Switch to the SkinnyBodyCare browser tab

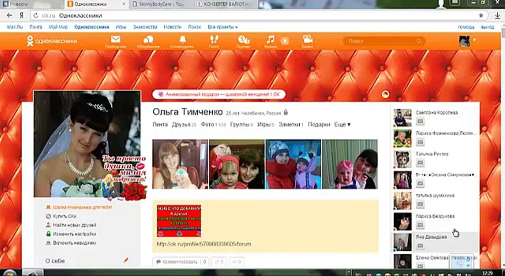pyautogui.click(x=160, y=4)
